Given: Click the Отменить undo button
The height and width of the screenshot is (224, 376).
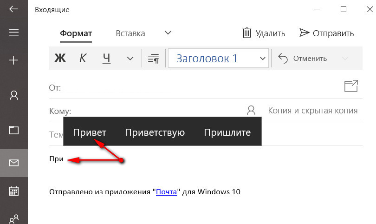Looking at the screenshot, I should click(x=302, y=59).
